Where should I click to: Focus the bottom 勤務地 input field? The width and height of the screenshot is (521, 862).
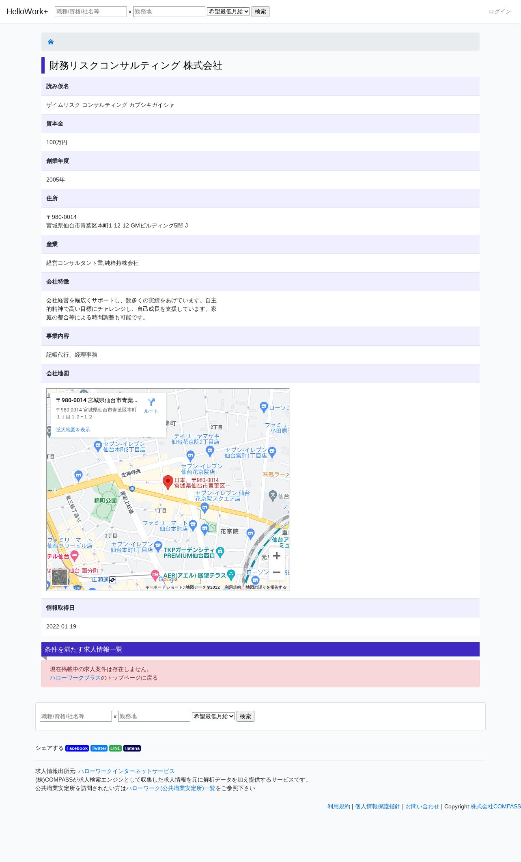(x=154, y=716)
